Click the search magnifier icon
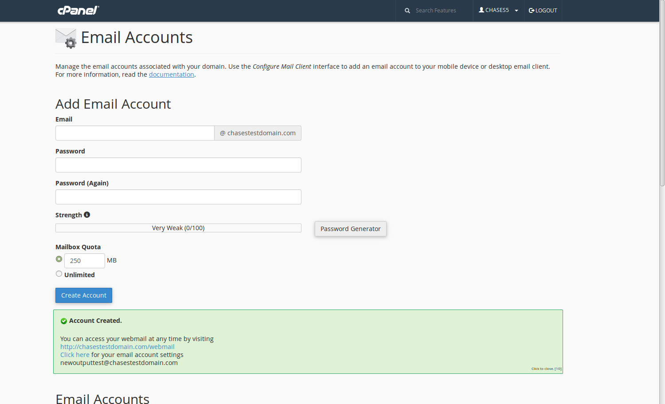Image resolution: width=665 pixels, height=404 pixels. (407, 11)
